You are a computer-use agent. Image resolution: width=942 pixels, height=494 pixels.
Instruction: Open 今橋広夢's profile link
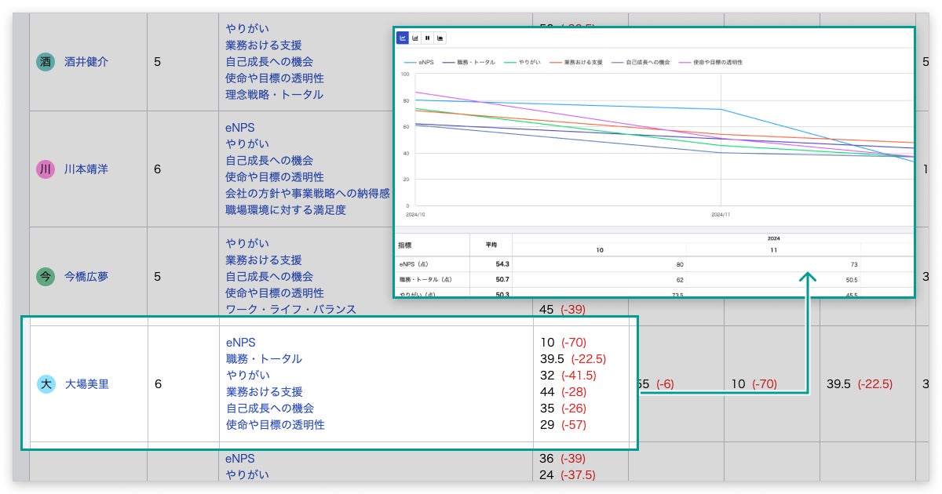[86, 276]
